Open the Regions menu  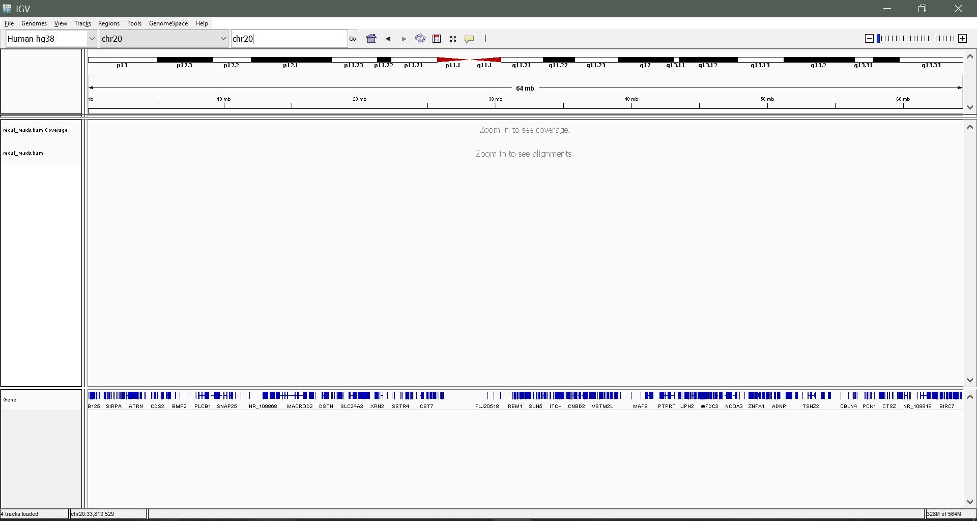[108, 23]
